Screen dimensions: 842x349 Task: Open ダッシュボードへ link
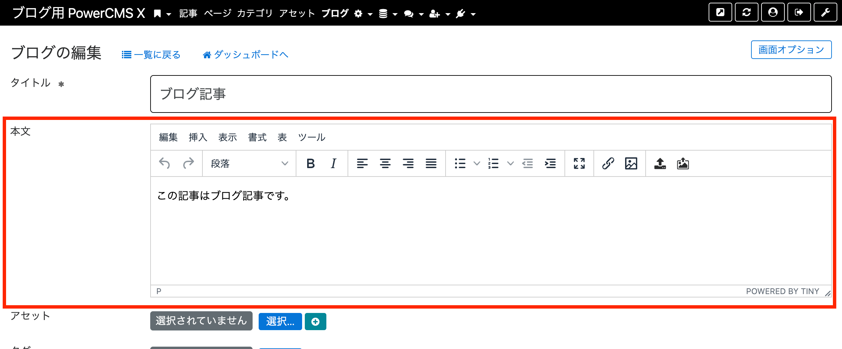246,55
